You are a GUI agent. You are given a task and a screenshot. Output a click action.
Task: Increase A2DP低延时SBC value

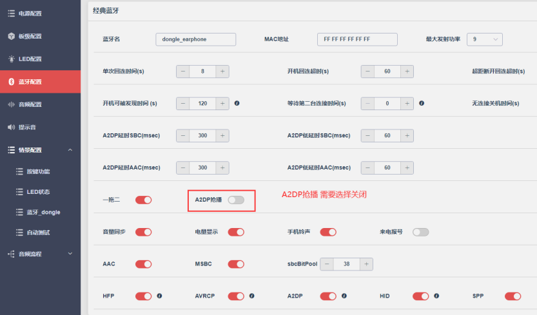(407, 135)
